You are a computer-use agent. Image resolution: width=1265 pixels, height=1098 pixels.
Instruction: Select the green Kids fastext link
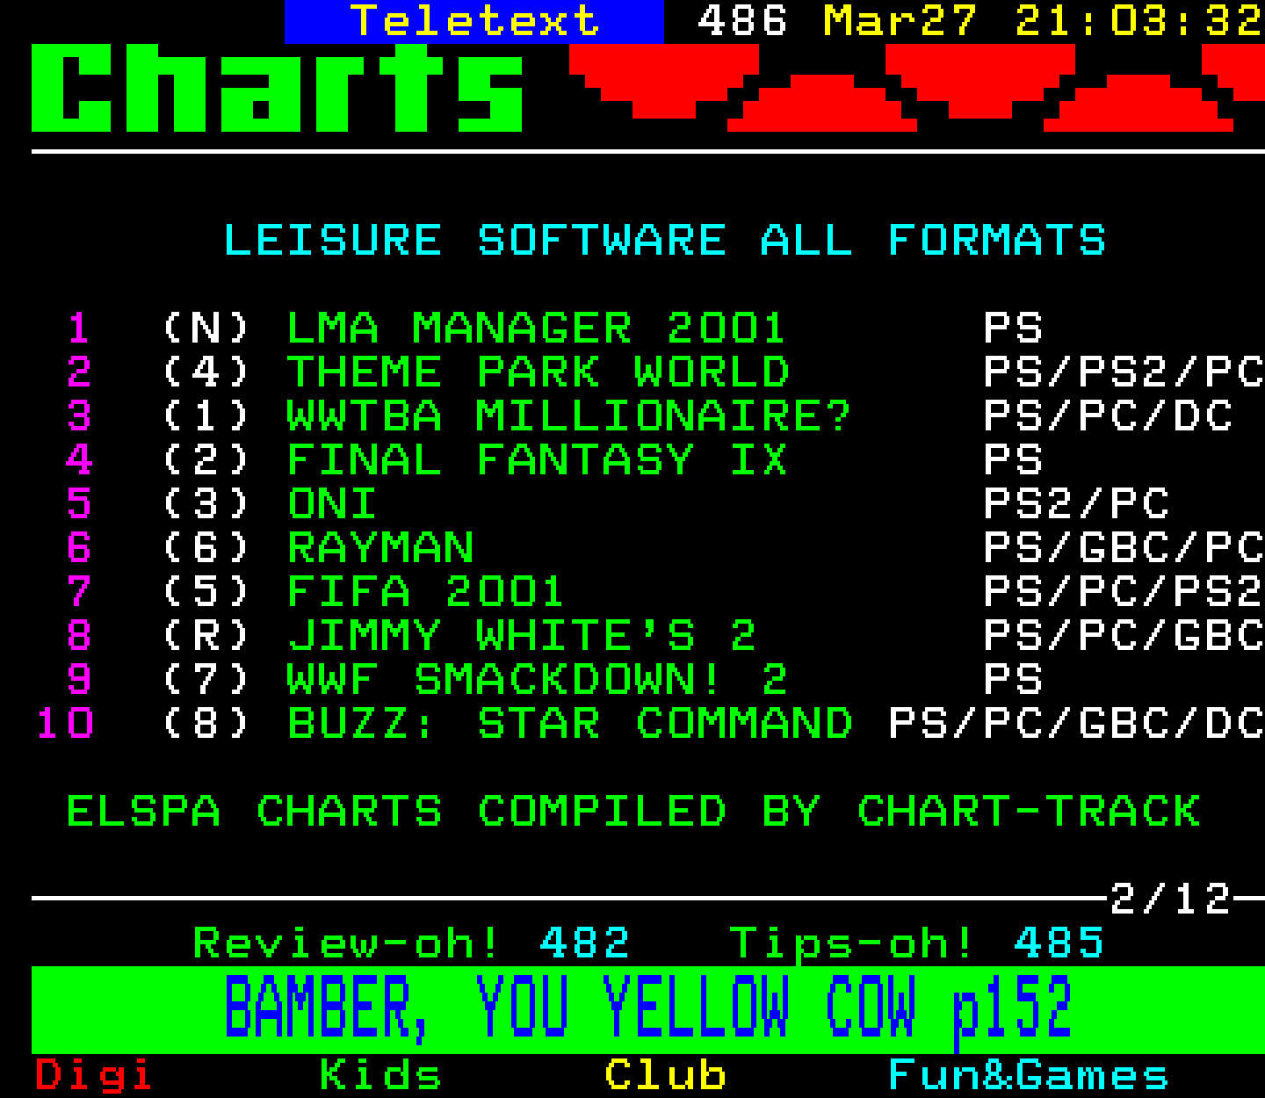point(380,1075)
